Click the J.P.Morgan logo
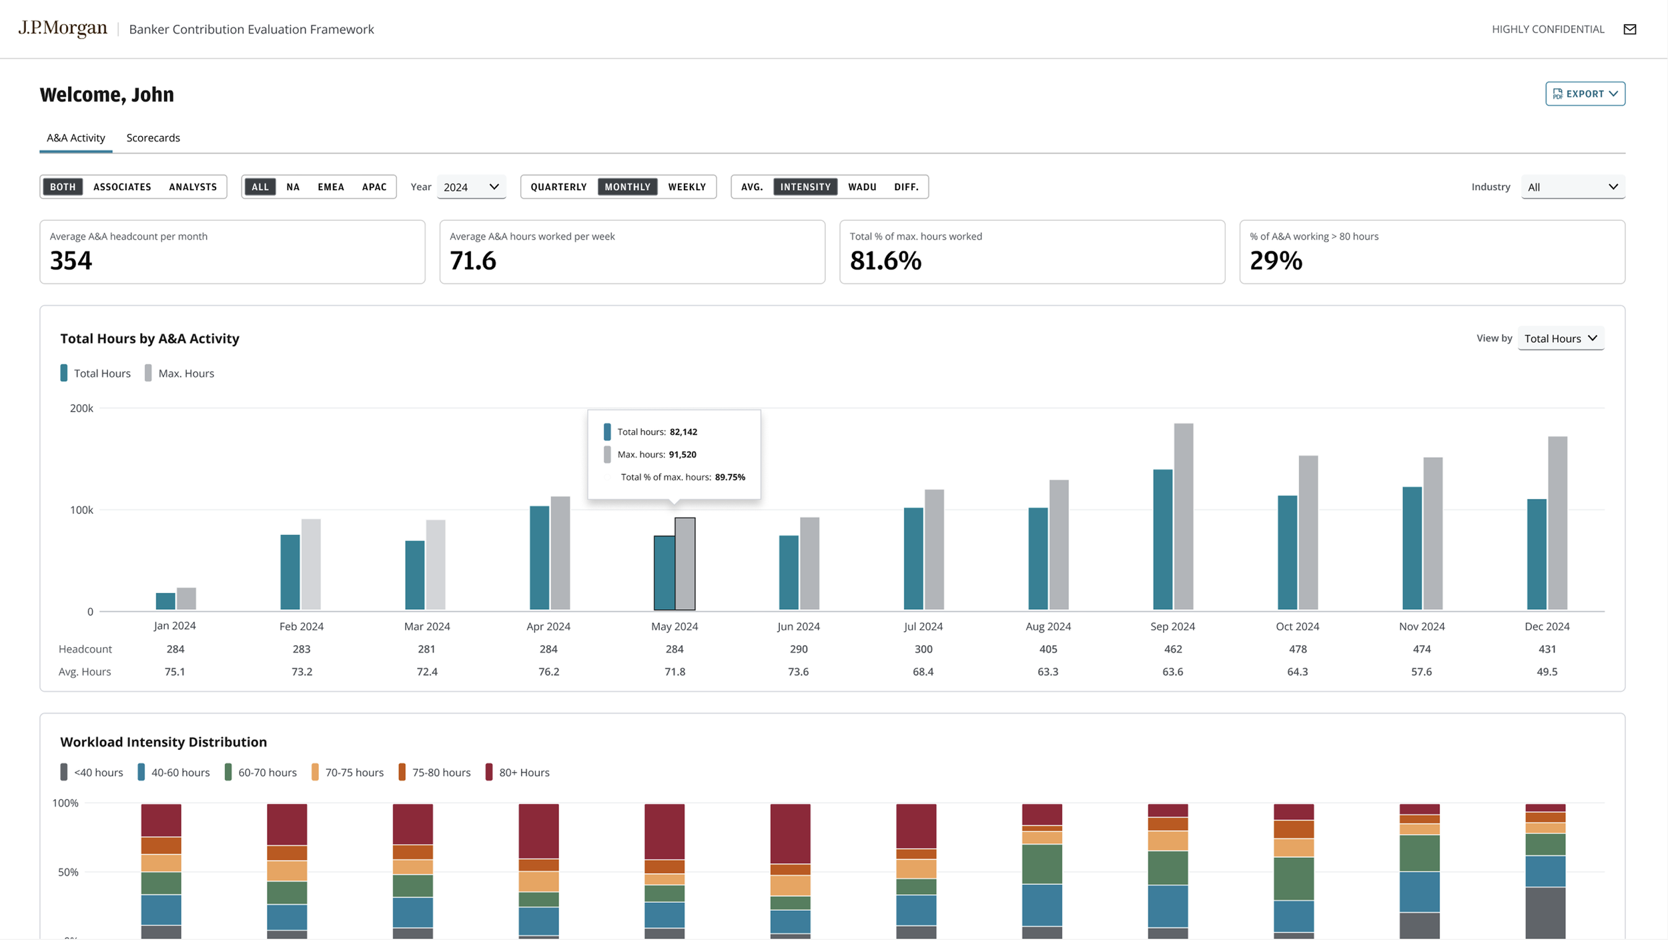This screenshot has width=1668, height=940. pos(63,29)
